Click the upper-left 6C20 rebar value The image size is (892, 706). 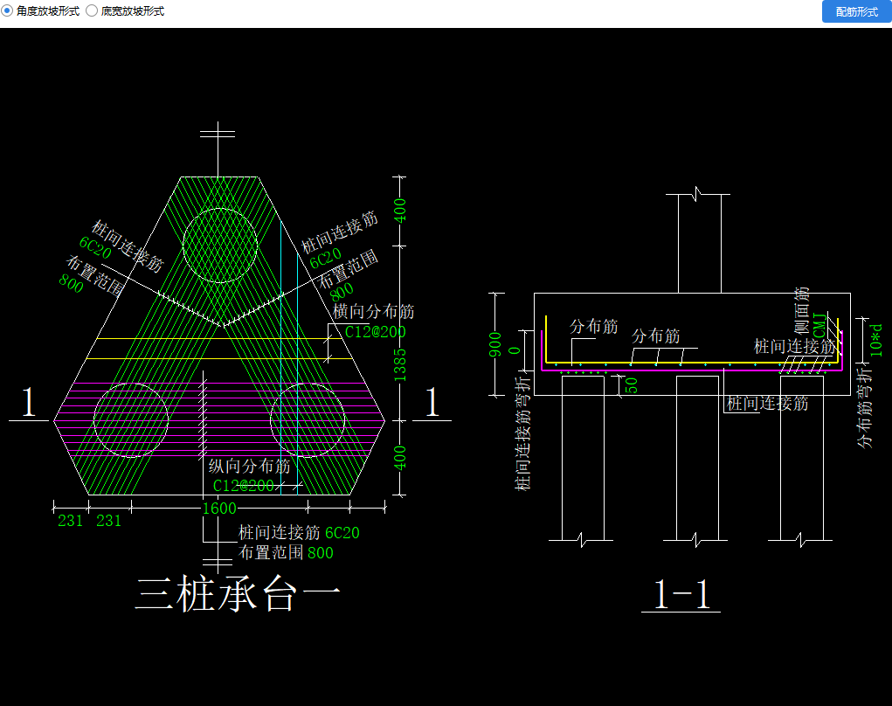click(95, 248)
